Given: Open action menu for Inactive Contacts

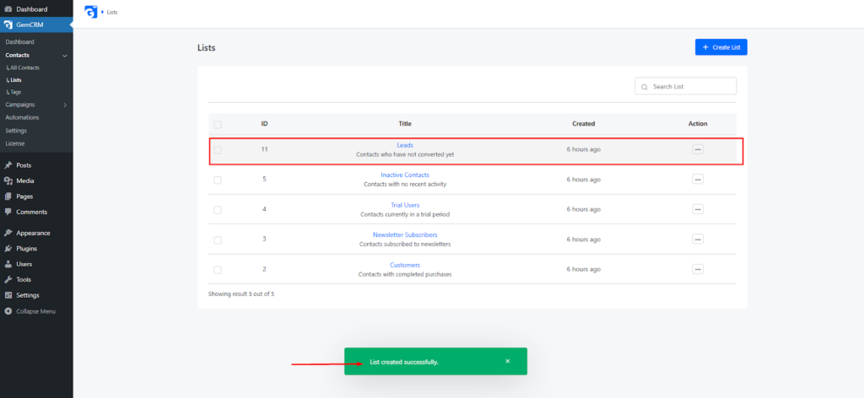Looking at the screenshot, I should click(698, 179).
